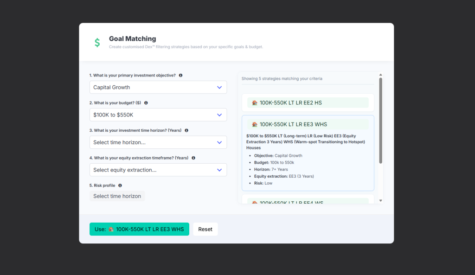Select the partially visible 100K-550K LT LR EE4 WS strategy
475x275 pixels.
point(308,200)
